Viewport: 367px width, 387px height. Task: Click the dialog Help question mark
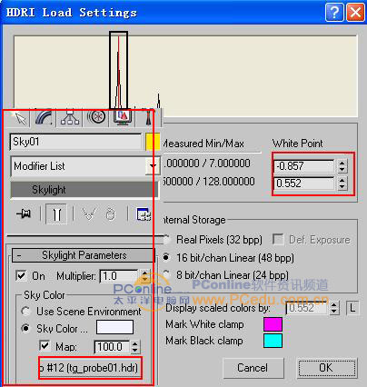pyautogui.click(x=334, y=13)
